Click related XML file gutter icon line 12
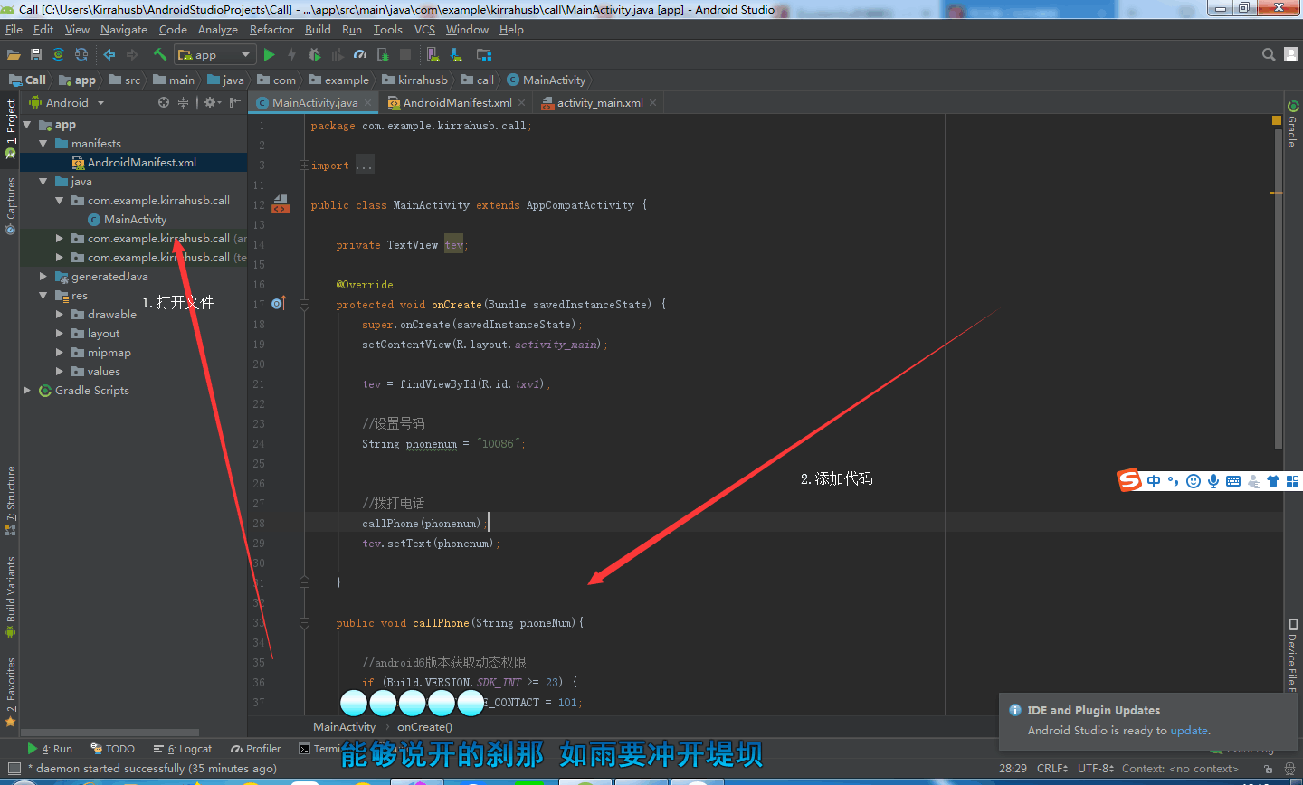This screenshot has width=1303, height=785. 281,203
